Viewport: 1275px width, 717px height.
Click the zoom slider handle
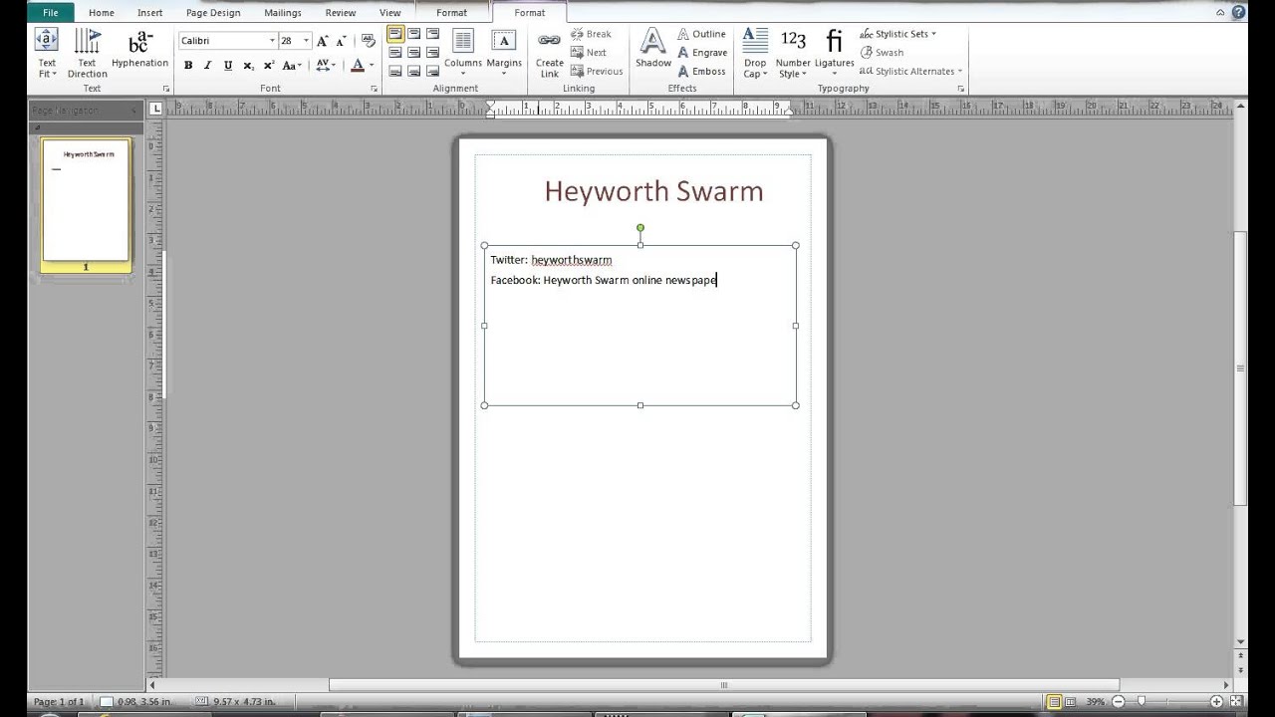1143,702
